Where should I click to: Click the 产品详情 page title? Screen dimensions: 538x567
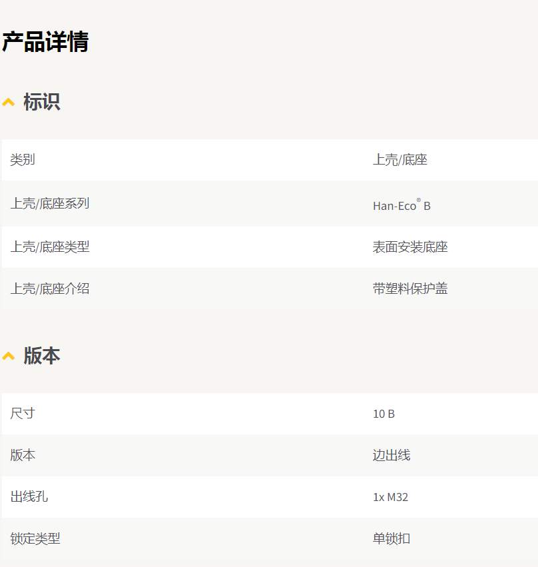click(x=45, y=41)
